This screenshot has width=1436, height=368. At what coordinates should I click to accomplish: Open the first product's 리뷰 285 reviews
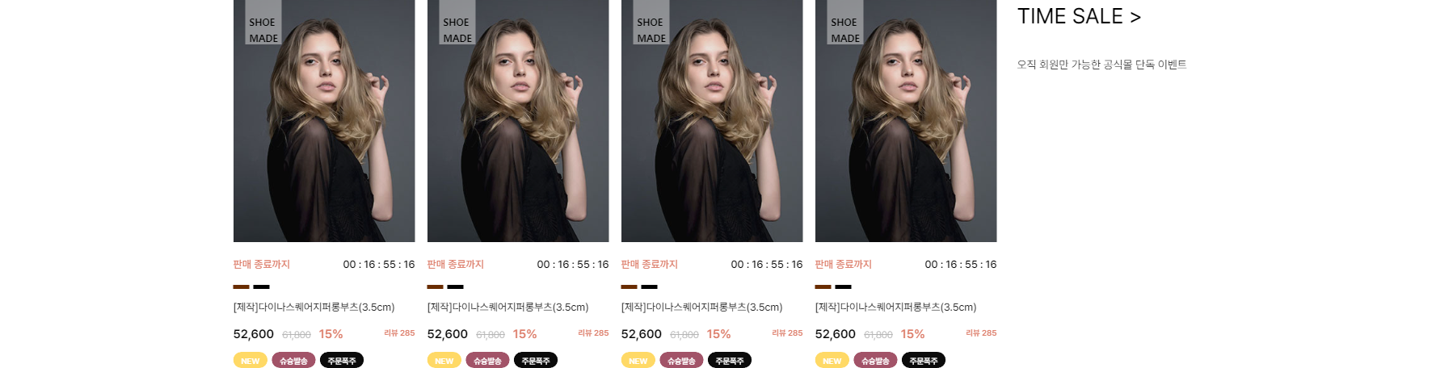pos(399,332)
